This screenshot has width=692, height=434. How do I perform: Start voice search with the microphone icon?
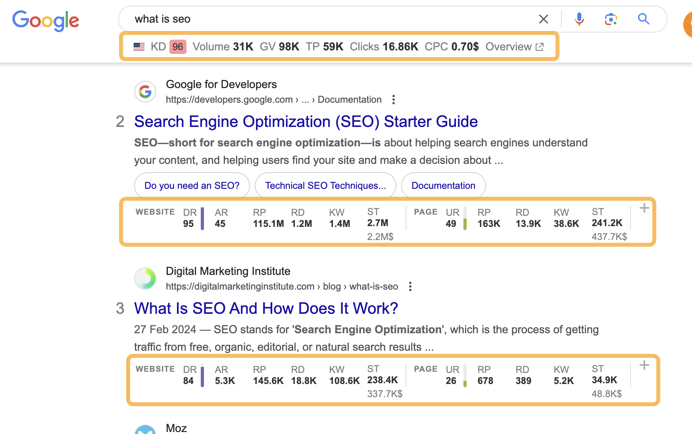click(579, 19)
